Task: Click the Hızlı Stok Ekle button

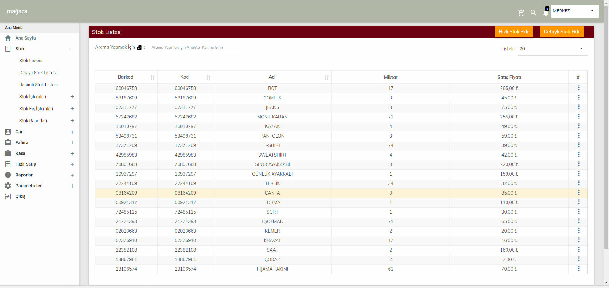Action: (x=514, y=32)
